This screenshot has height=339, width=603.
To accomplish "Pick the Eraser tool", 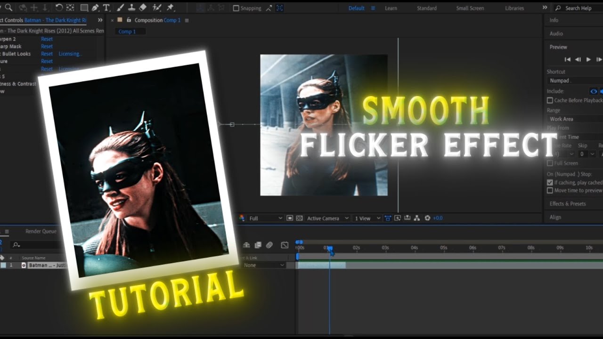I will tap(143, 8).
